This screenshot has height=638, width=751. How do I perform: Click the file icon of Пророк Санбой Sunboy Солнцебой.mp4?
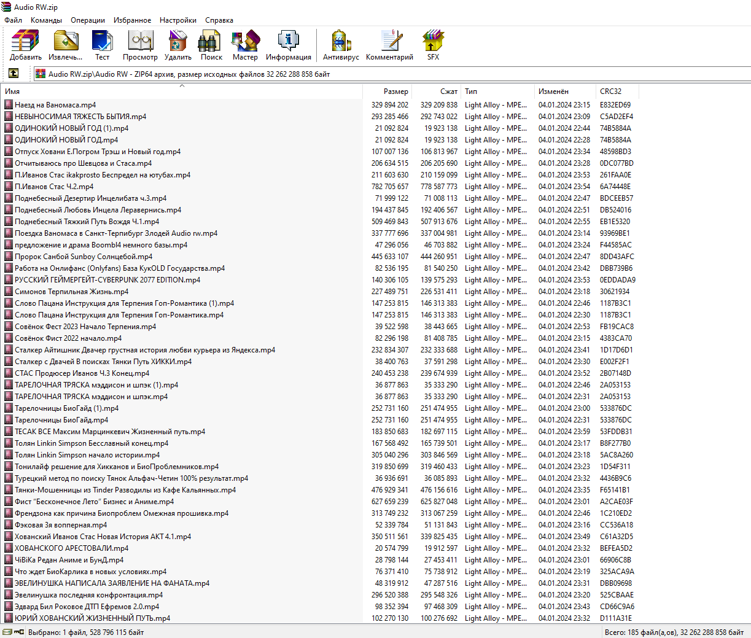tap(9, 256)
